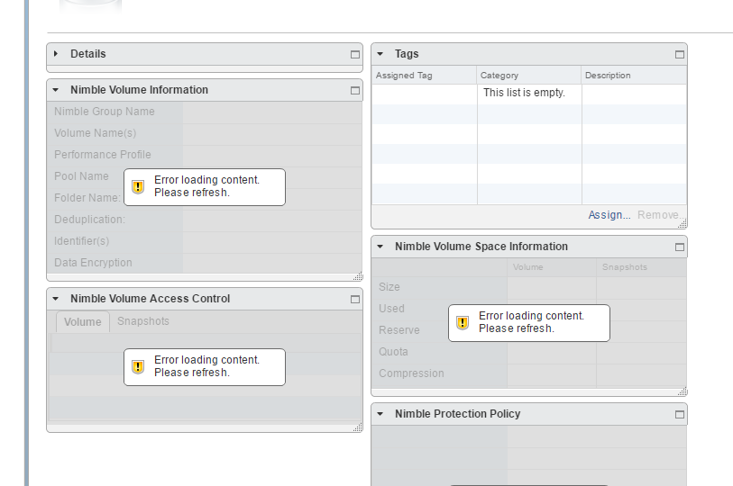733x486 pixels.
Task: Click the Assign... link in Tags
Action: point(609,215)
